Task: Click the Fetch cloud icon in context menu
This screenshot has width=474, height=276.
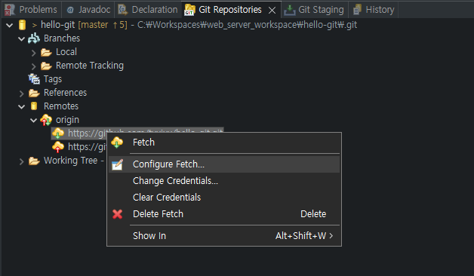Action: point(117,143)
